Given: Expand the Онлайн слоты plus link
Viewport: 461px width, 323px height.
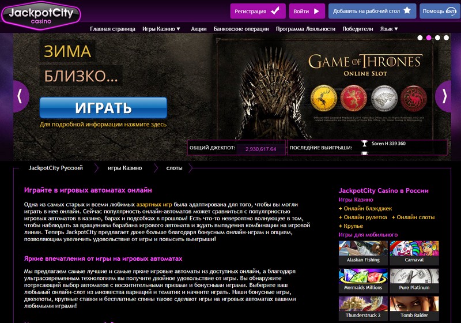Looking at the screenshot, I should (x=413, y=217).
